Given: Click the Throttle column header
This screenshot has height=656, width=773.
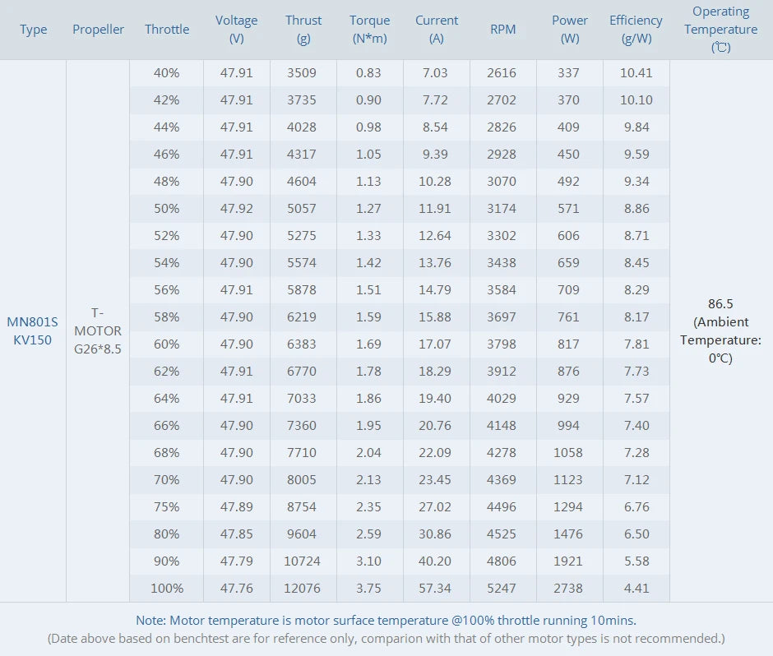Looking at the screenshot, I should [x=167, y=30].
